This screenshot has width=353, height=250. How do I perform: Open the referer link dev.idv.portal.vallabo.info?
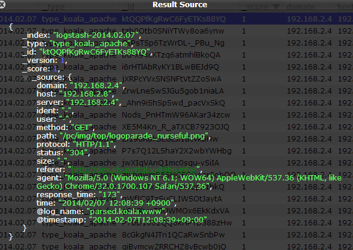pyautogui.click(x=134, y=169)
